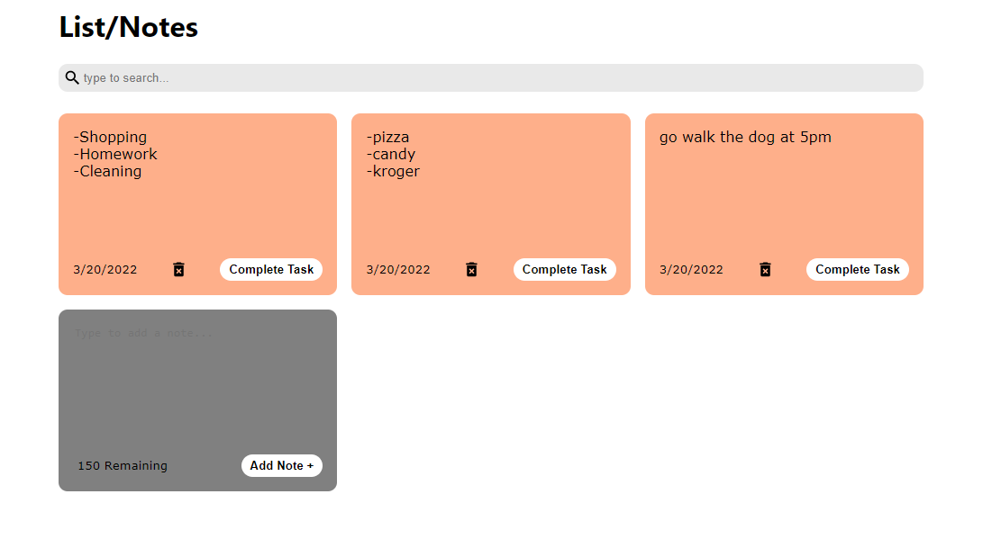992x557 pixels.
Task: Click the date on the dog walk note
Action: pos(691,270)
